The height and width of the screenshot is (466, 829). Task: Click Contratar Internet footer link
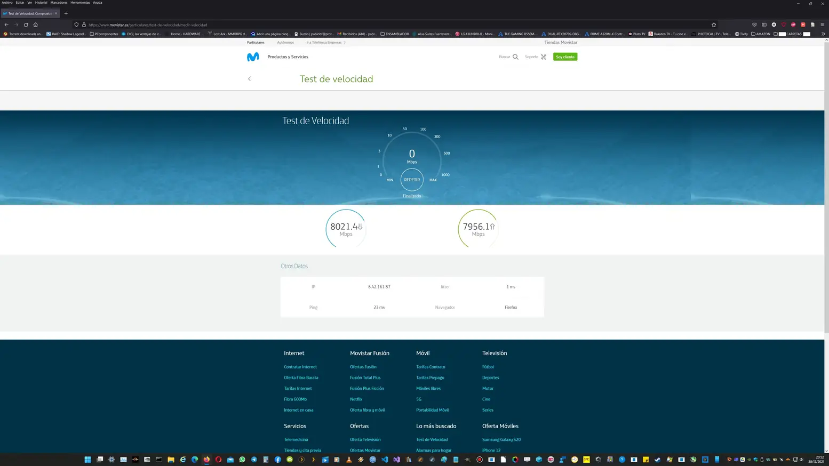tap(300, 367)
